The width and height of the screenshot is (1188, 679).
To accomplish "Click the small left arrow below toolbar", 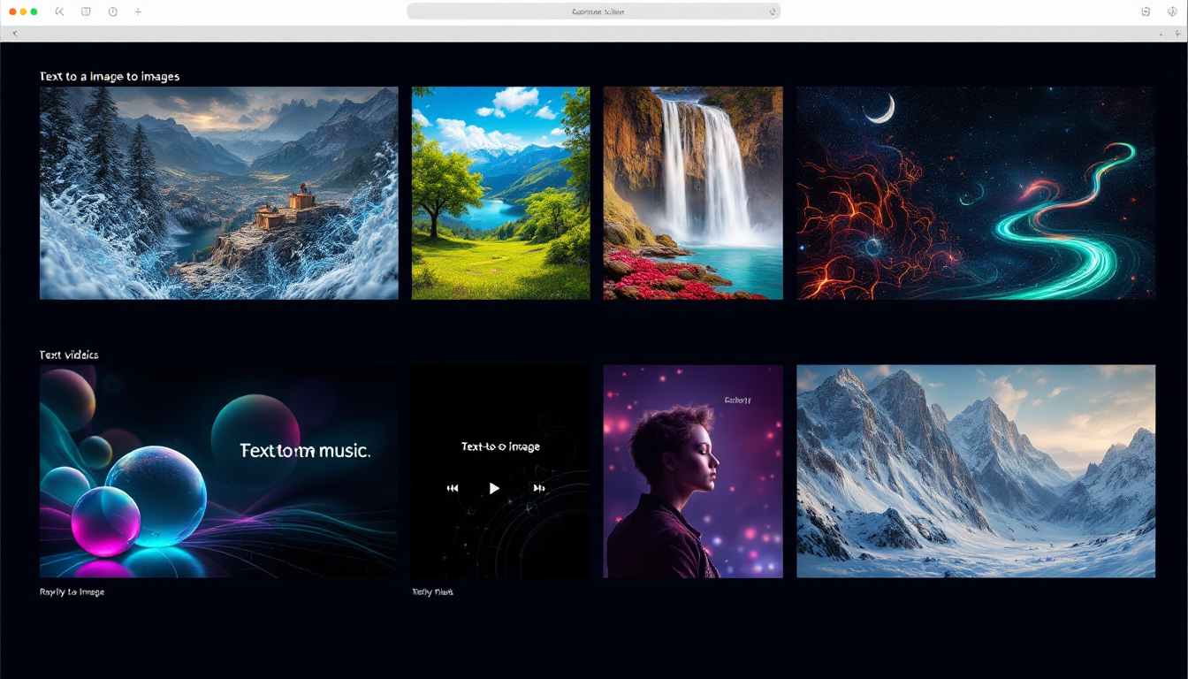I will [14, 34].
